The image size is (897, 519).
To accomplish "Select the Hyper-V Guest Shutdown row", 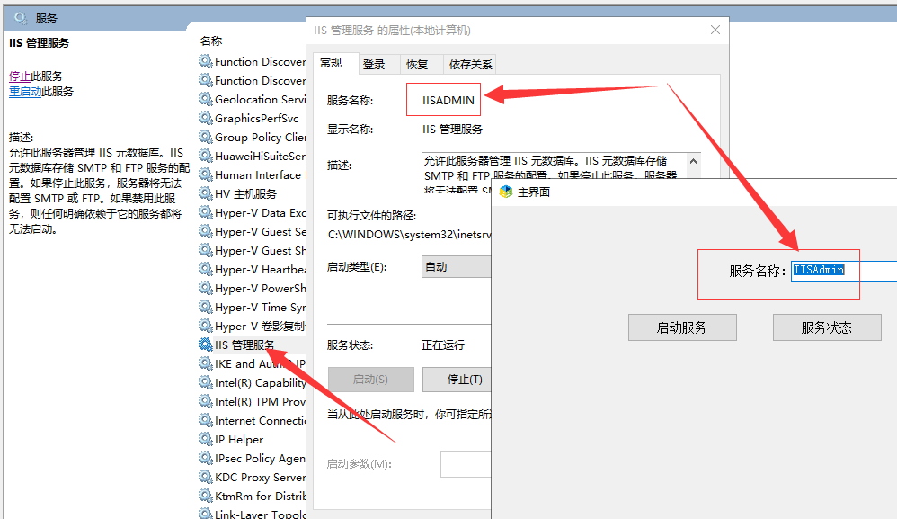I will coord(252,251).
